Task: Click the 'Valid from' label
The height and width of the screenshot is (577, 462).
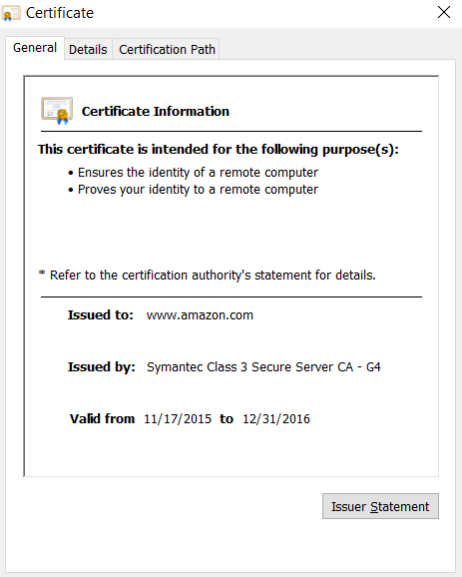Action: (102, 418)
